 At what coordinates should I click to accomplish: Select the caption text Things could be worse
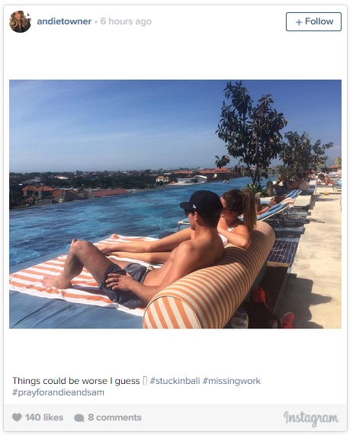60,381
